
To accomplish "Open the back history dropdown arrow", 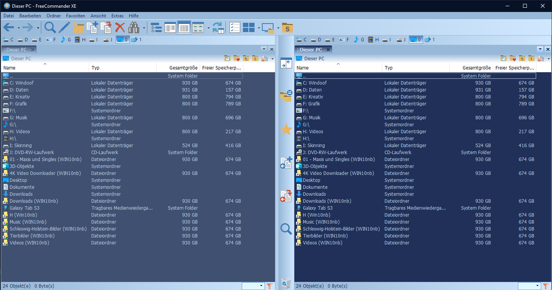I will tap(19, 28).
